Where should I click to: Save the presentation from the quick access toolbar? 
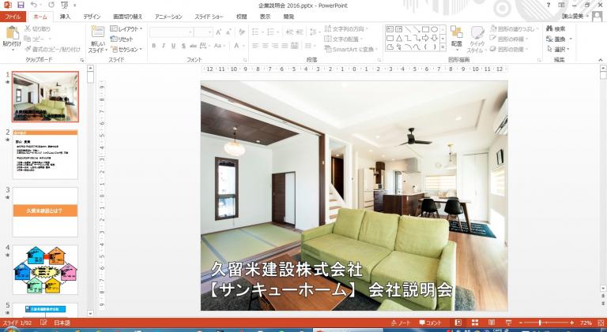21,5
